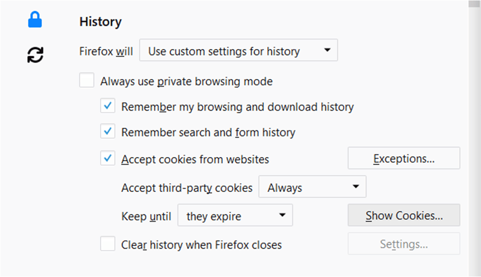This screenshot has height=277, width=481.
Task: Click the empty vertical scrollbar track
Action: pos(474,141)
